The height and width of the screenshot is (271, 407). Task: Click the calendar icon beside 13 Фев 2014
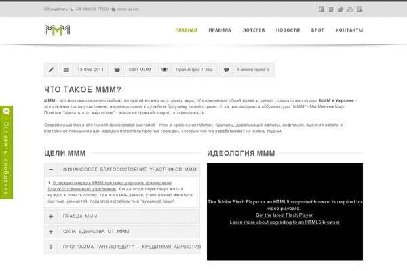coord(66,70)
